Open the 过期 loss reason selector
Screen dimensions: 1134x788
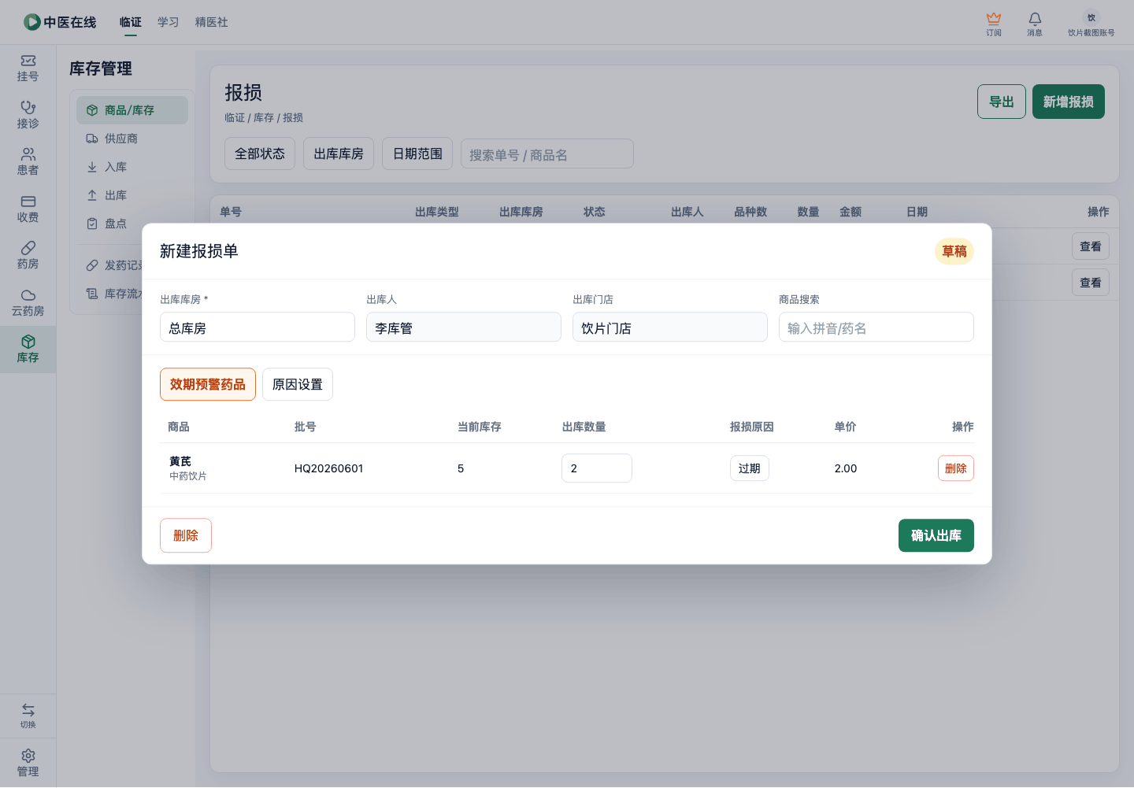click(x=750, y=468)
